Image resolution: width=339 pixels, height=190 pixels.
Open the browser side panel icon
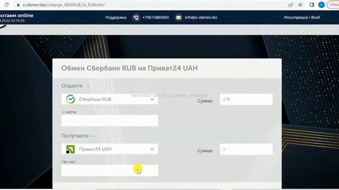point(312,5)
